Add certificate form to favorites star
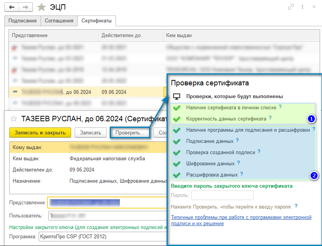The image size is (322, 246). click(x=14, y=119)
